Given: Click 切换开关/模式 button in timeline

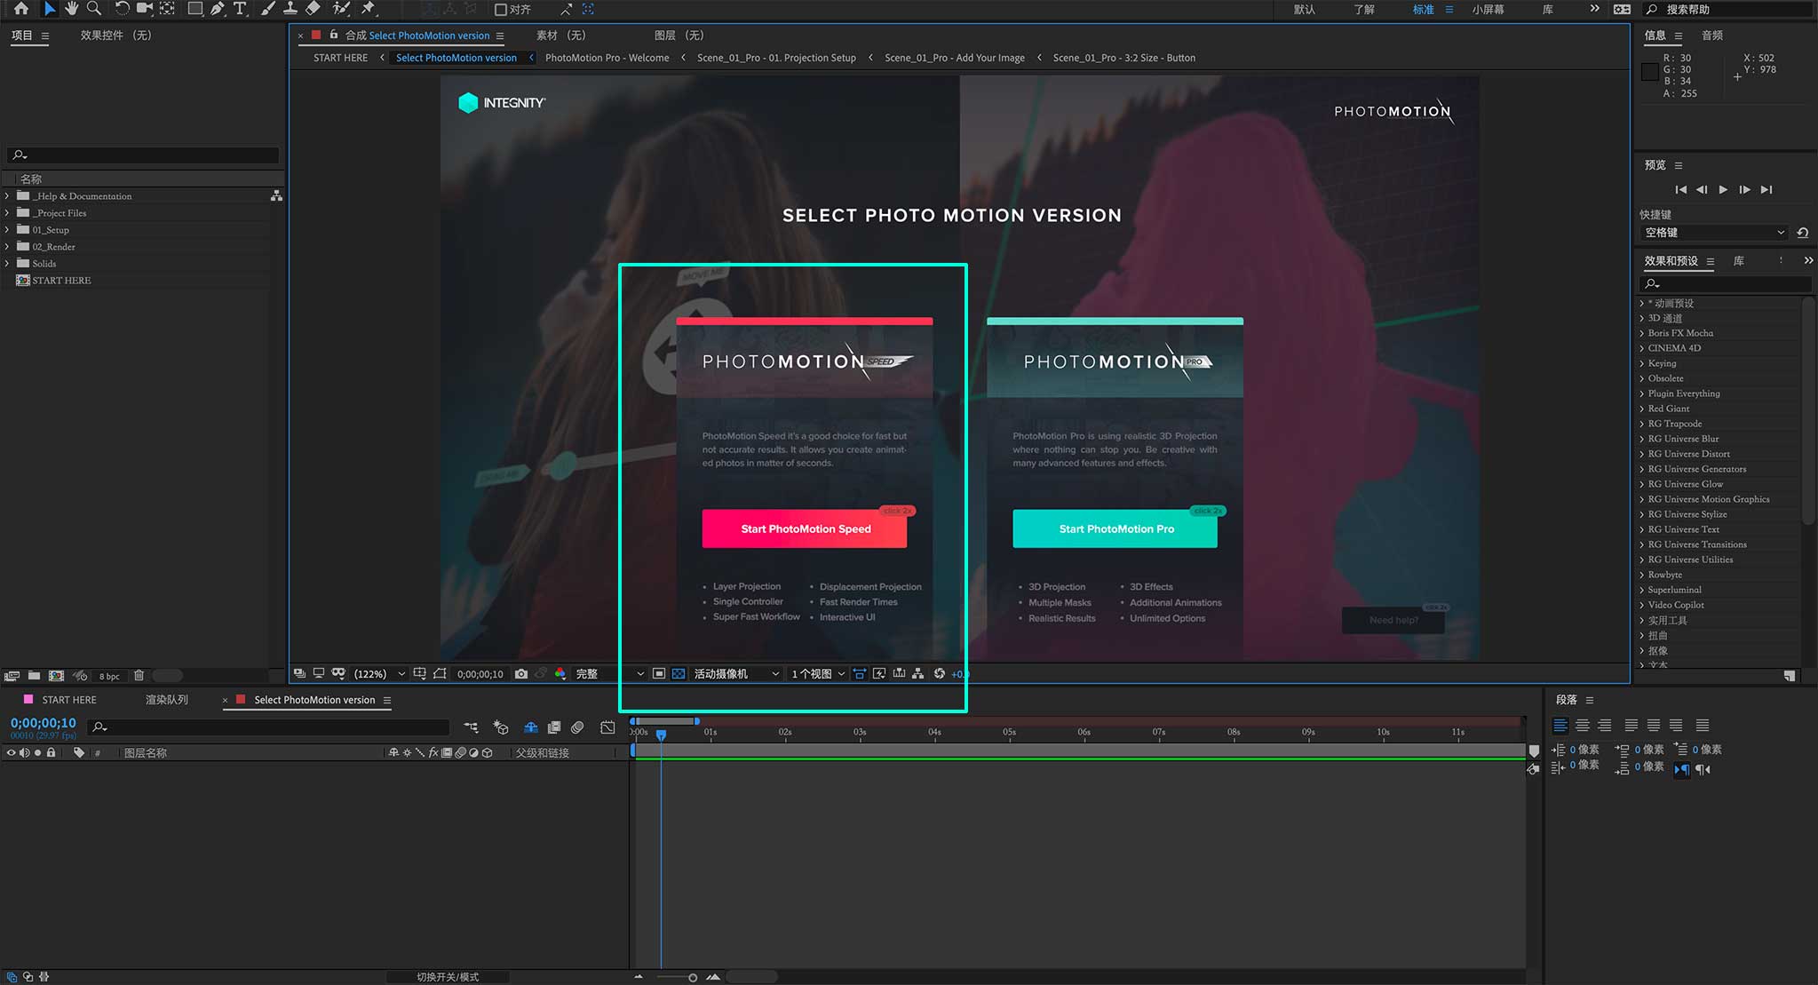Looking at the screenshot, I should [x=448, y=977].
